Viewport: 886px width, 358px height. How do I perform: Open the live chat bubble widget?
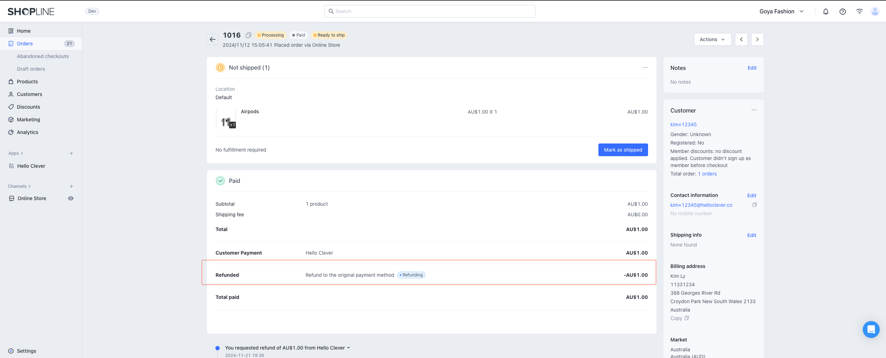click(x=871, y=330)
